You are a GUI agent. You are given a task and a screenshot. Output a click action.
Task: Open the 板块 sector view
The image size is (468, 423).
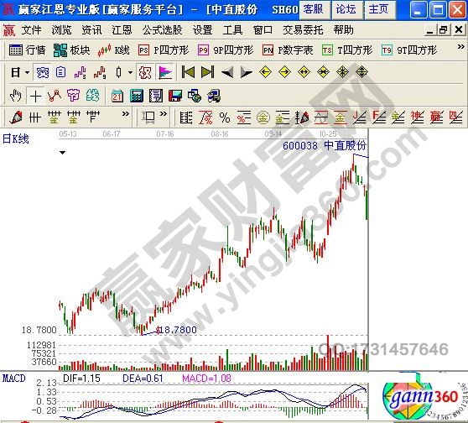tap(71, 50)
